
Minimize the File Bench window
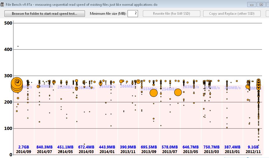click(252, 4)
